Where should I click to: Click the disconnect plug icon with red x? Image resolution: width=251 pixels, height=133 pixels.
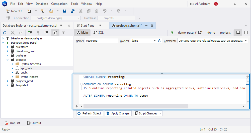click(46, 33)
